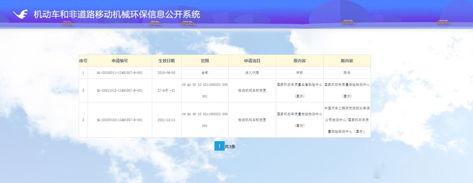This screenshot has width=473, height=183.
Task: Click the 生效日期 column header
Action: tap(167, 61)
